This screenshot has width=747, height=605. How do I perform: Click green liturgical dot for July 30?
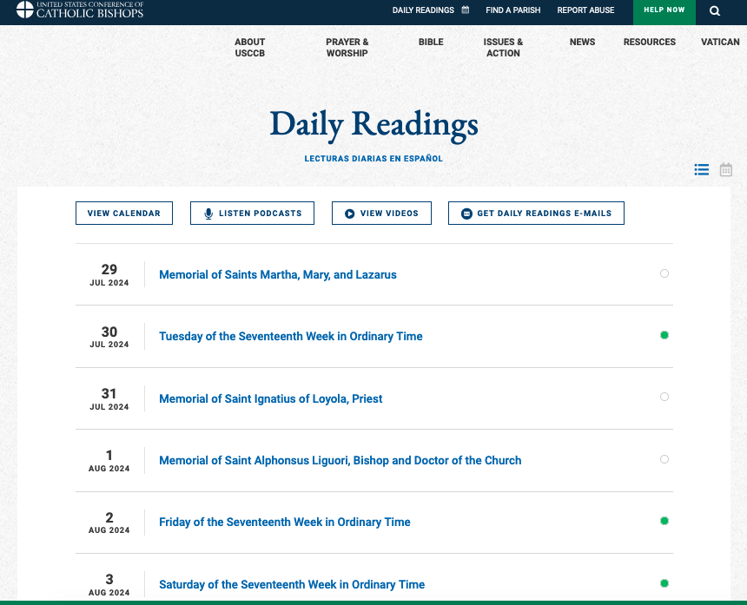(664, 335)
